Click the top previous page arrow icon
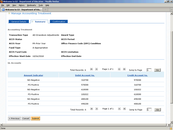This screenshot has height=130, width=173. coord(97,69)
